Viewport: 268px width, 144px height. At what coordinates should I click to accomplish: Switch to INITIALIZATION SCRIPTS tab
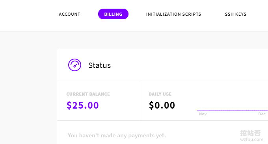click(173, 14)
